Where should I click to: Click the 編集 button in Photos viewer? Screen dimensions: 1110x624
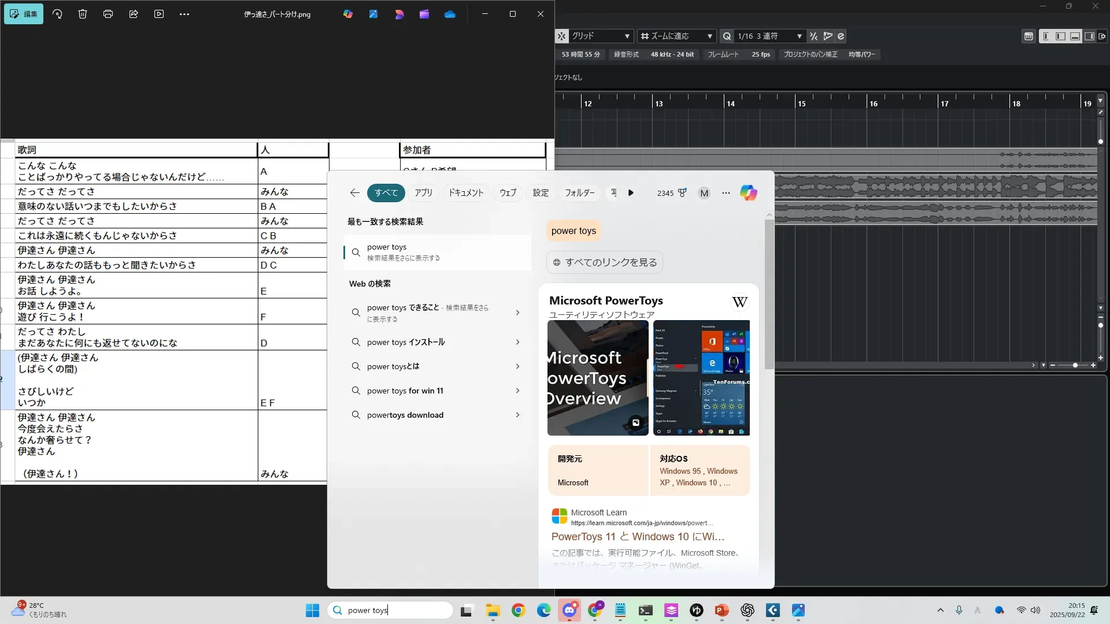pyautogui.click(x=24, y=14)
